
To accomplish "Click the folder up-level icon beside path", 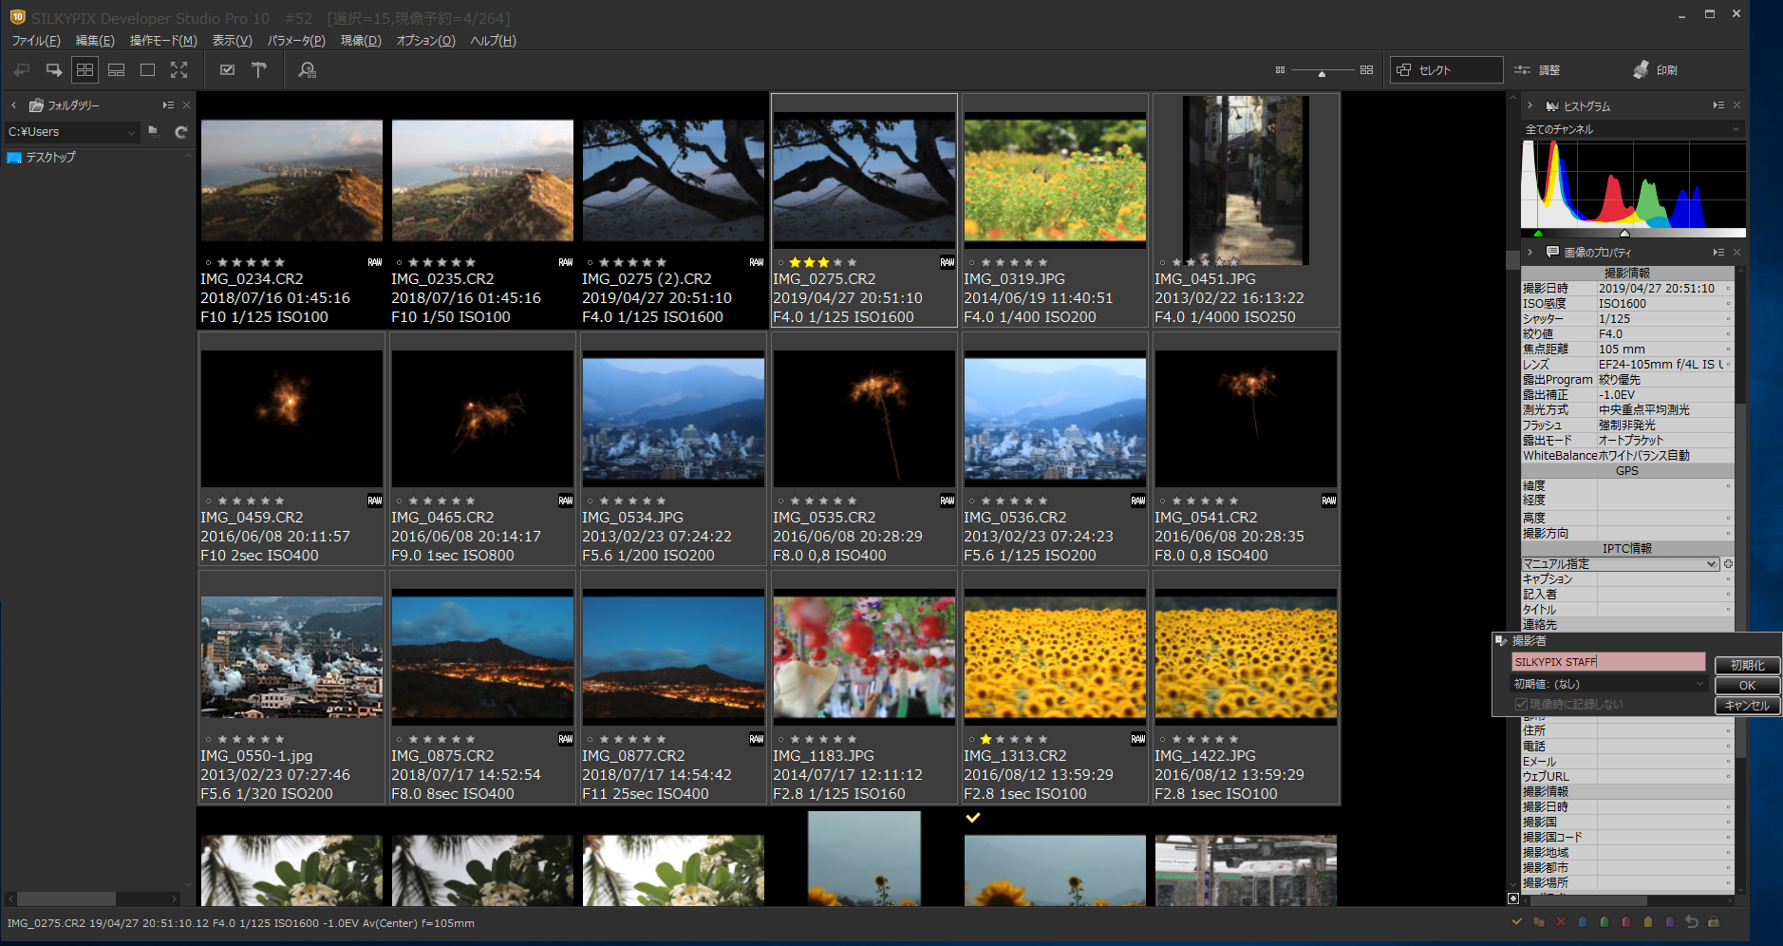I will tap(154, 132).
